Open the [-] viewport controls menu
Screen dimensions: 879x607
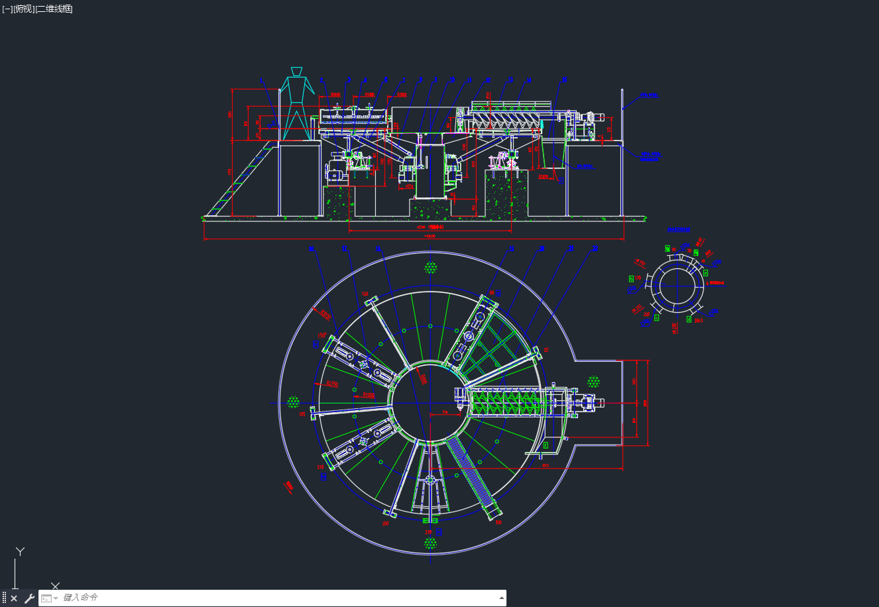point(7,9)
